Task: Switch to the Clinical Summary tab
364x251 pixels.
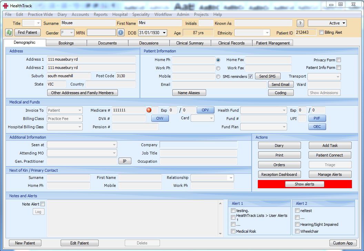Action: coord(190,43)
